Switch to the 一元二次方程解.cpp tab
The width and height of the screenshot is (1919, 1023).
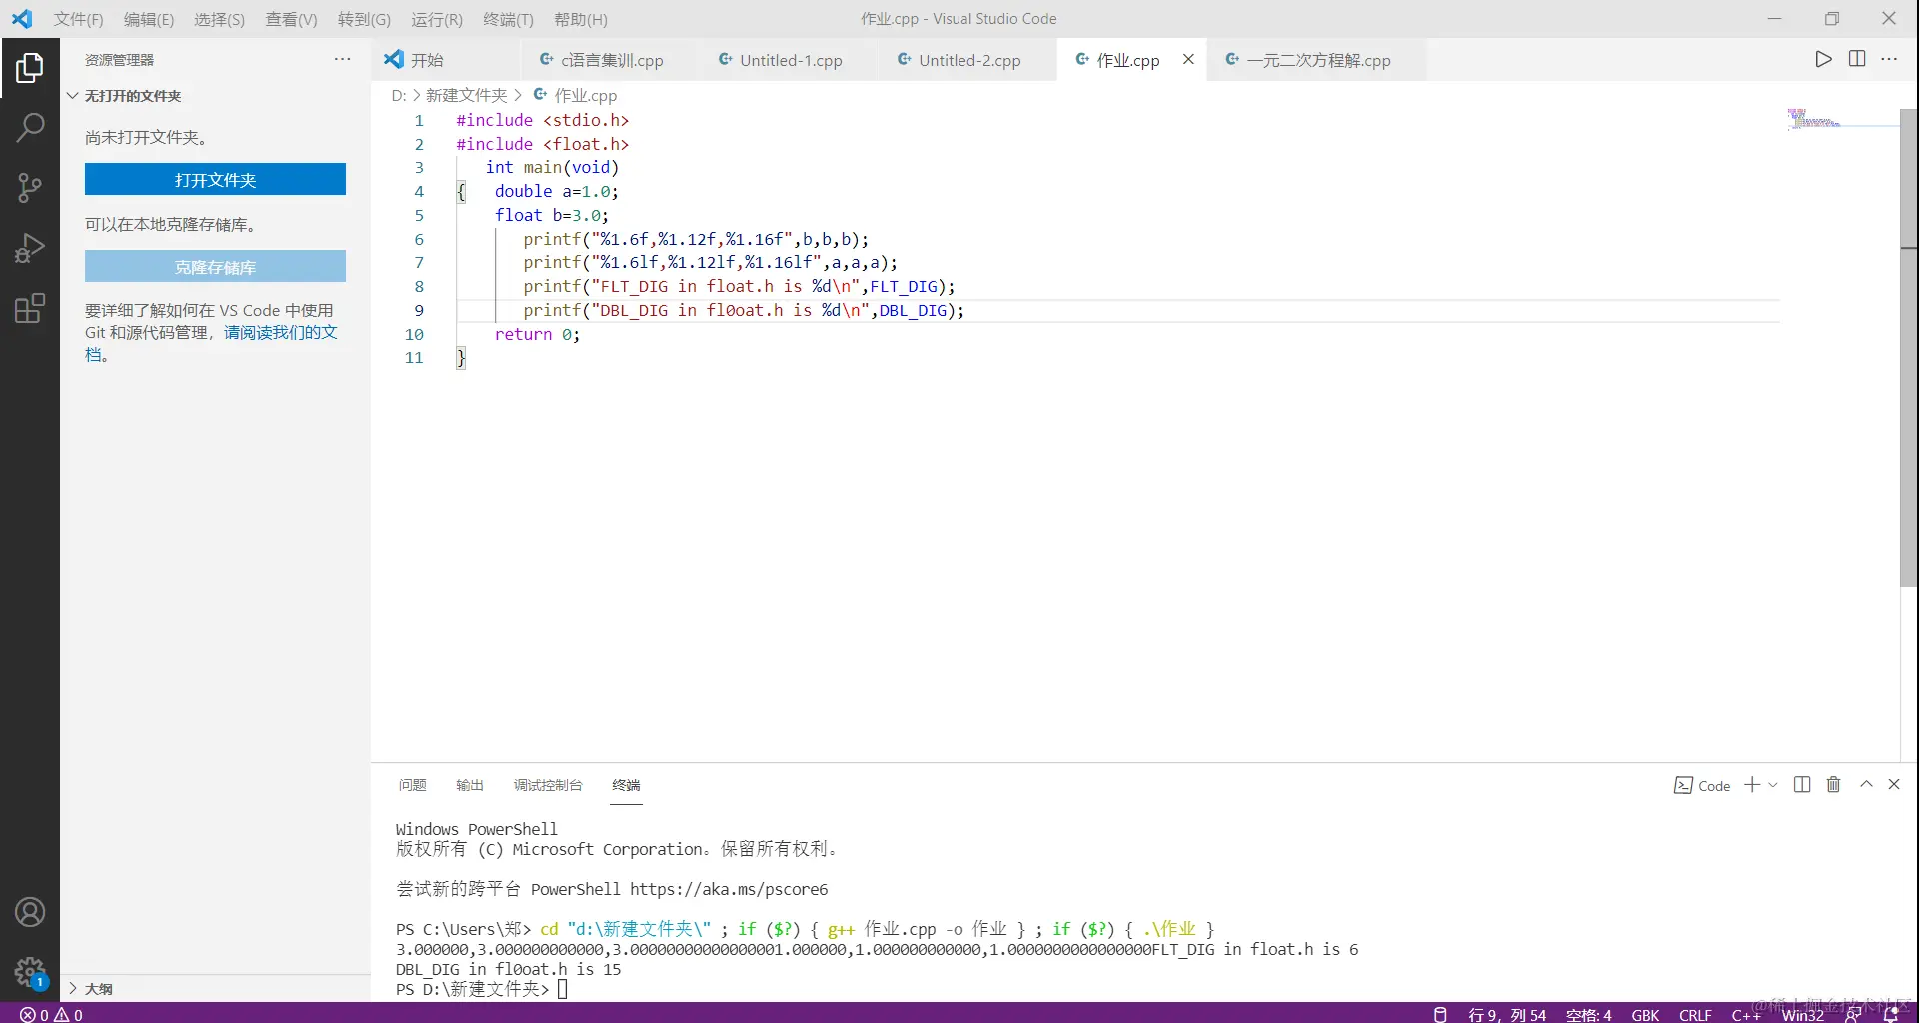pyautogui.click(x=1318, y=59)
